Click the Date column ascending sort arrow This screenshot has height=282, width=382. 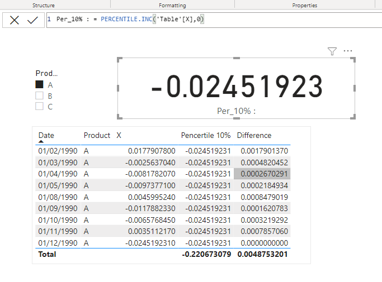tap(41, 141)
